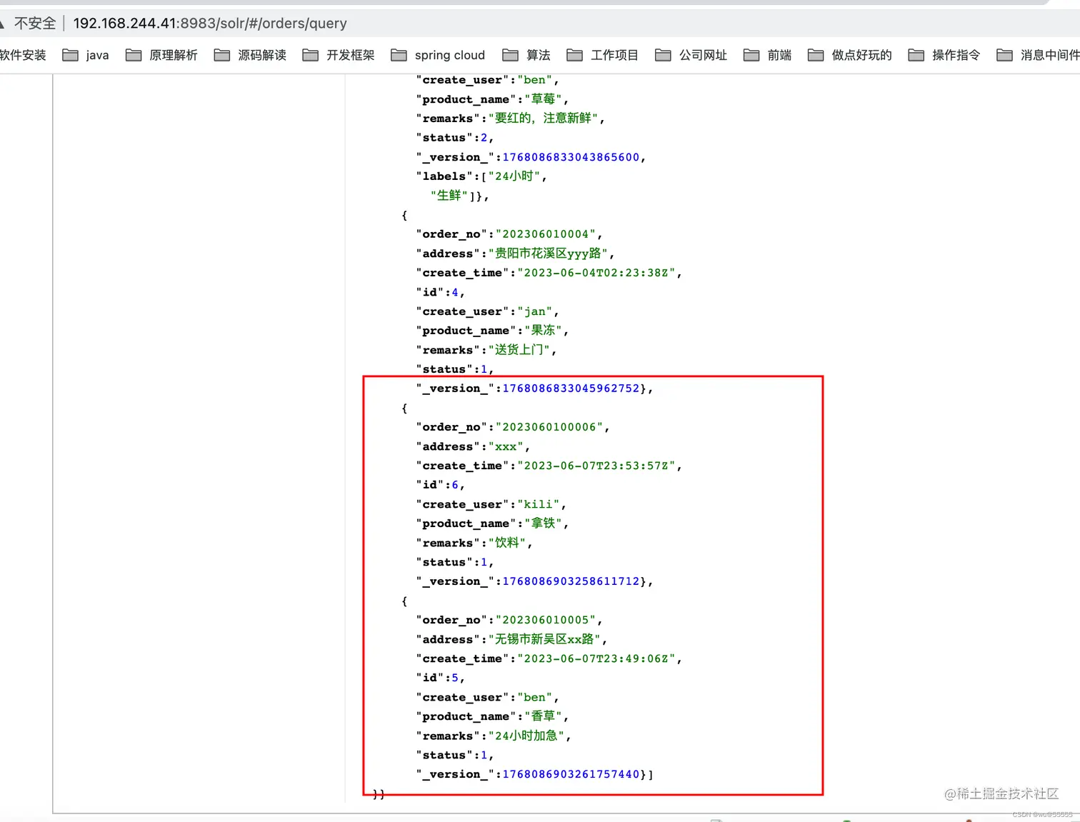
Task: Click create_time value 2023-06-07T23:53:57Z
Action: point(596,466)
